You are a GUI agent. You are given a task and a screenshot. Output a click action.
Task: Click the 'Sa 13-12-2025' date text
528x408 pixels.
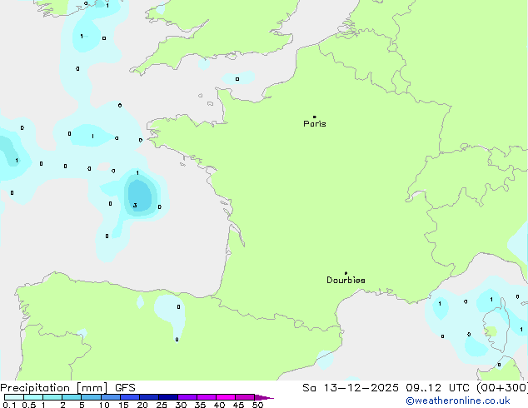(x=351, y=388)
